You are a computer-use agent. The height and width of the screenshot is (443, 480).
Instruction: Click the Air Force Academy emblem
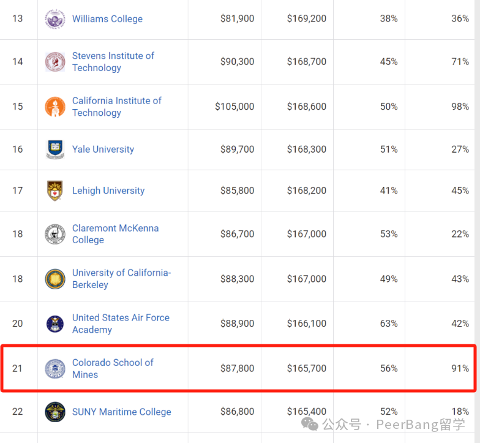pyautogui.click(x=55, y=324)
